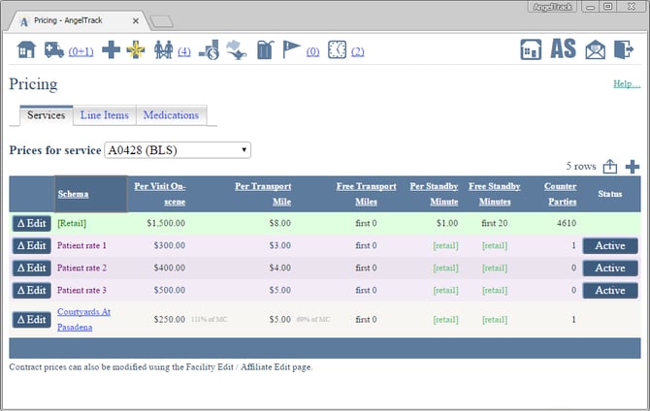The height and width of the screenshot is (411, 650).
Task: Open the facility house icon at right
Action: tap(531, 49)
